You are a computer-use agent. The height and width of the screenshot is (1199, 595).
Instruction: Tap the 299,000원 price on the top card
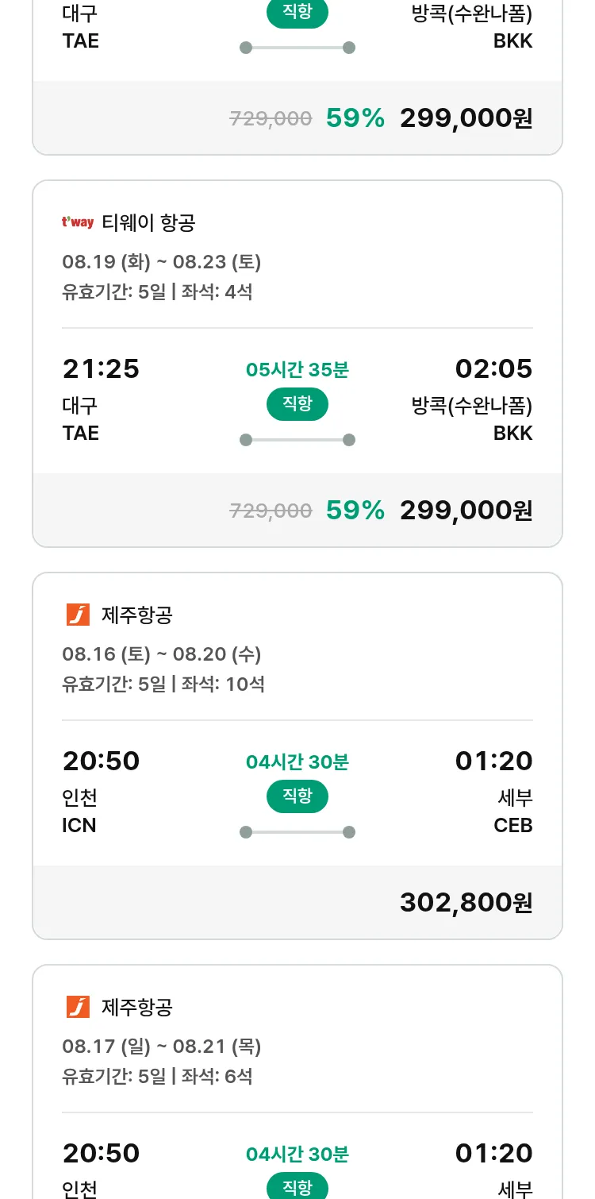[x=466, y=118]
